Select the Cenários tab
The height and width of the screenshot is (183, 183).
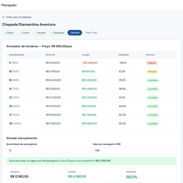pyautogui.click(x=75, y=33)
